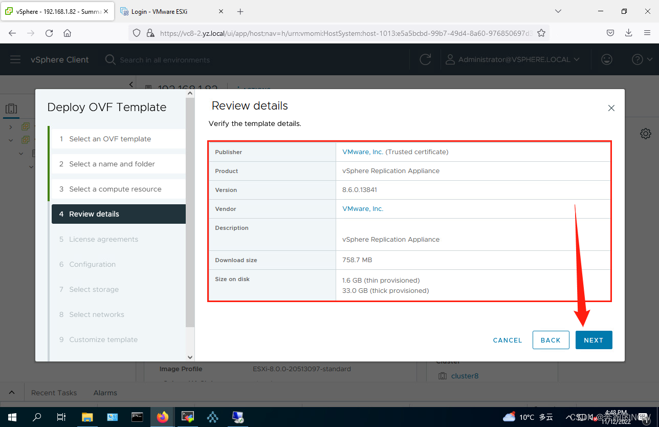Collapse the vSphere navigation sidebar

pyautogui.click(x=131, y=84)
